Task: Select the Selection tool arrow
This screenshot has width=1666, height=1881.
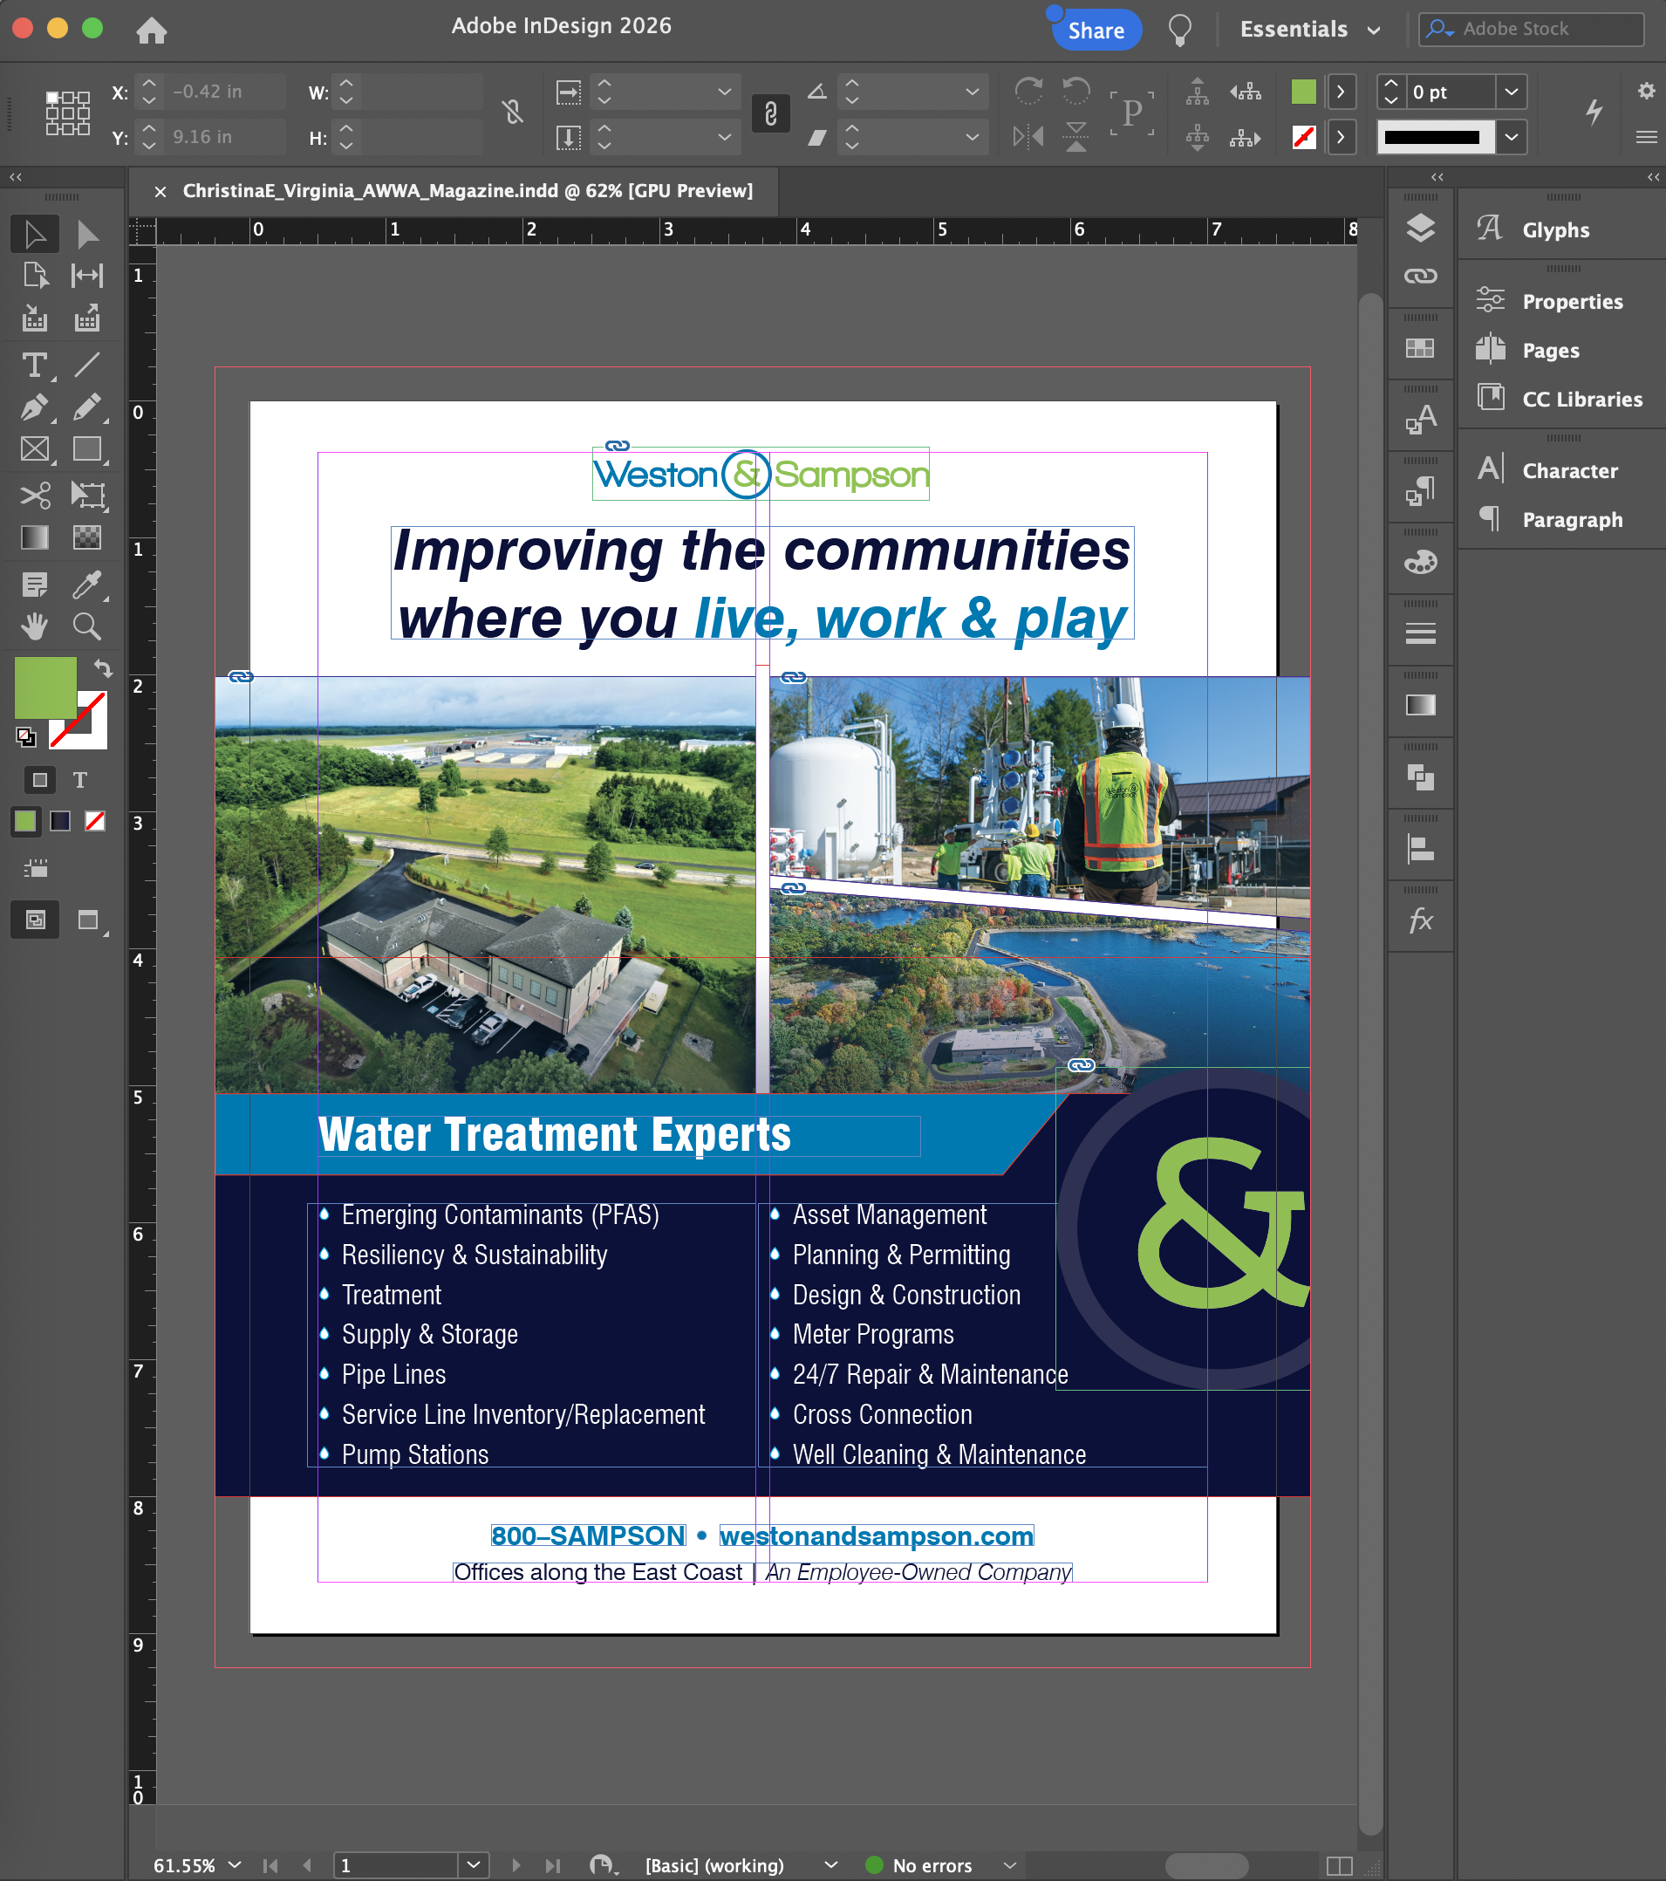Action: [35, 235]
